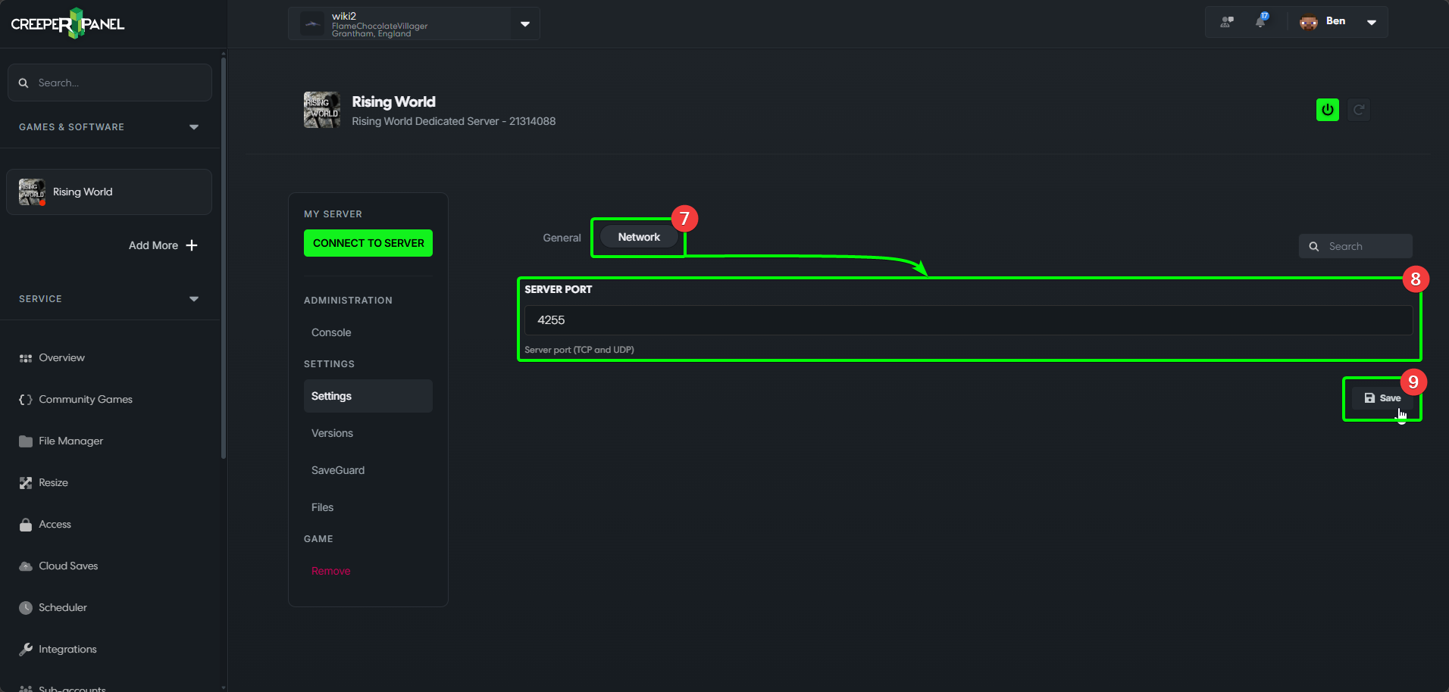Click the Rising World game thumbnail
This screenshot has width=1449, height=692.
32,192
